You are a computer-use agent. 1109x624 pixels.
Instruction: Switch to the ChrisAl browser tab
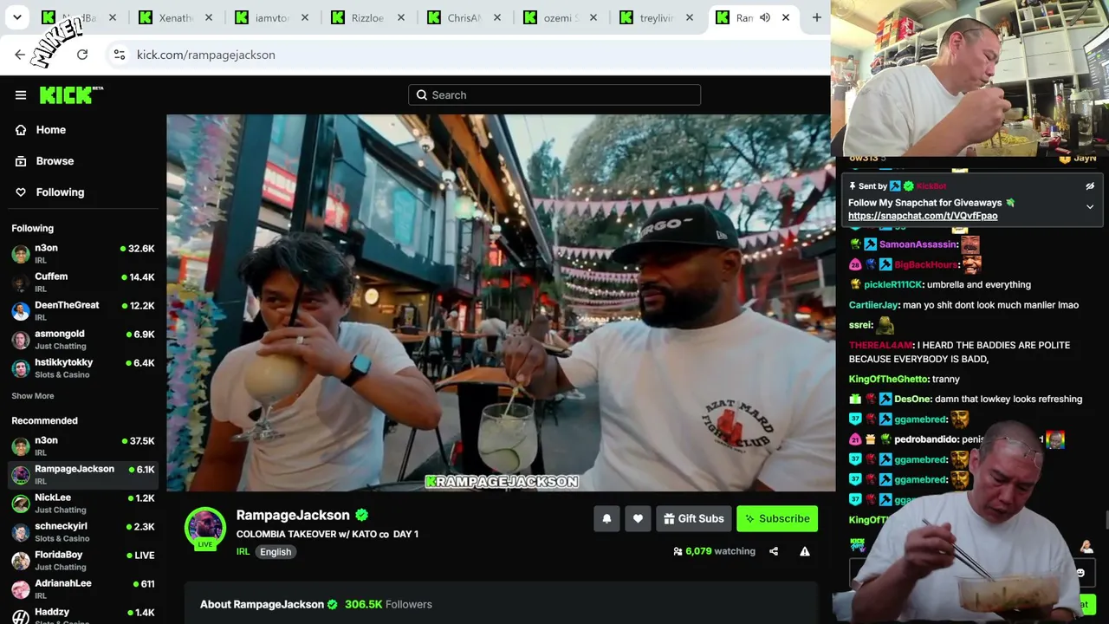click(x=464, y=17)
